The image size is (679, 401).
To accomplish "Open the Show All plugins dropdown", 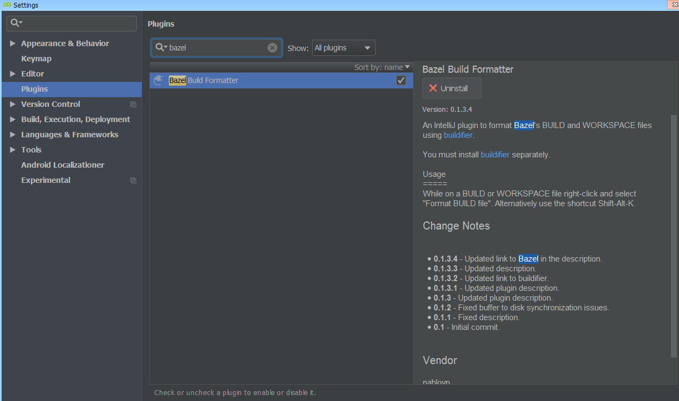I will pyautogui.click(x=344, y=48).
